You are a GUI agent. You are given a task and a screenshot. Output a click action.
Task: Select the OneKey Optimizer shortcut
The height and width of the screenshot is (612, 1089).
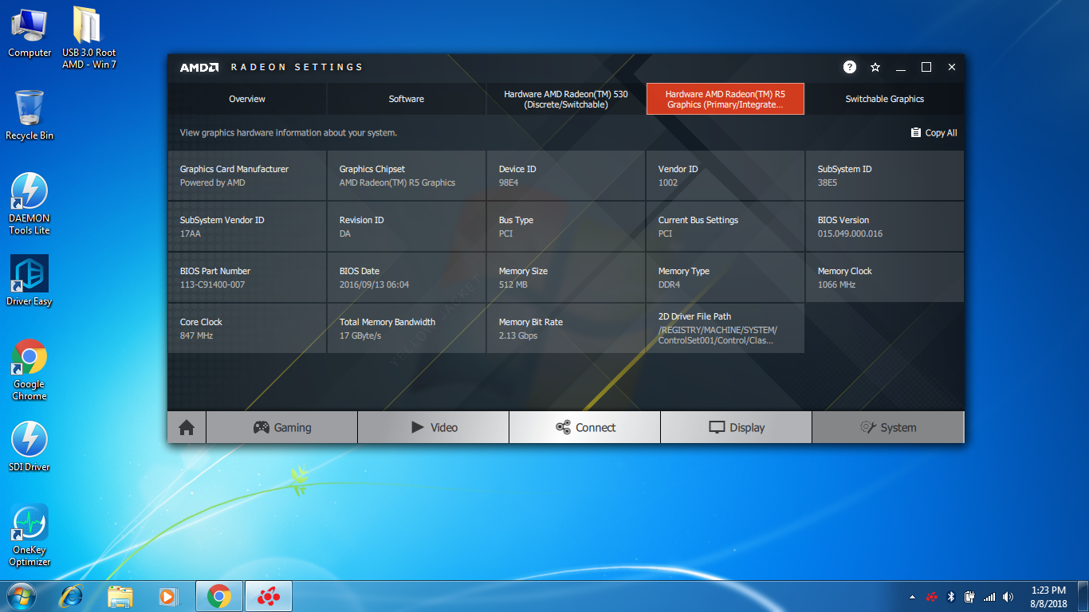pos(29,535)
